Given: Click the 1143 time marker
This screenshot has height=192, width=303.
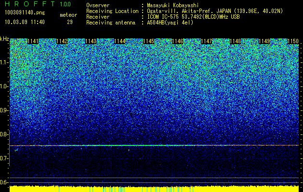Looking at the screenshot, I should [x=91, y=41].
